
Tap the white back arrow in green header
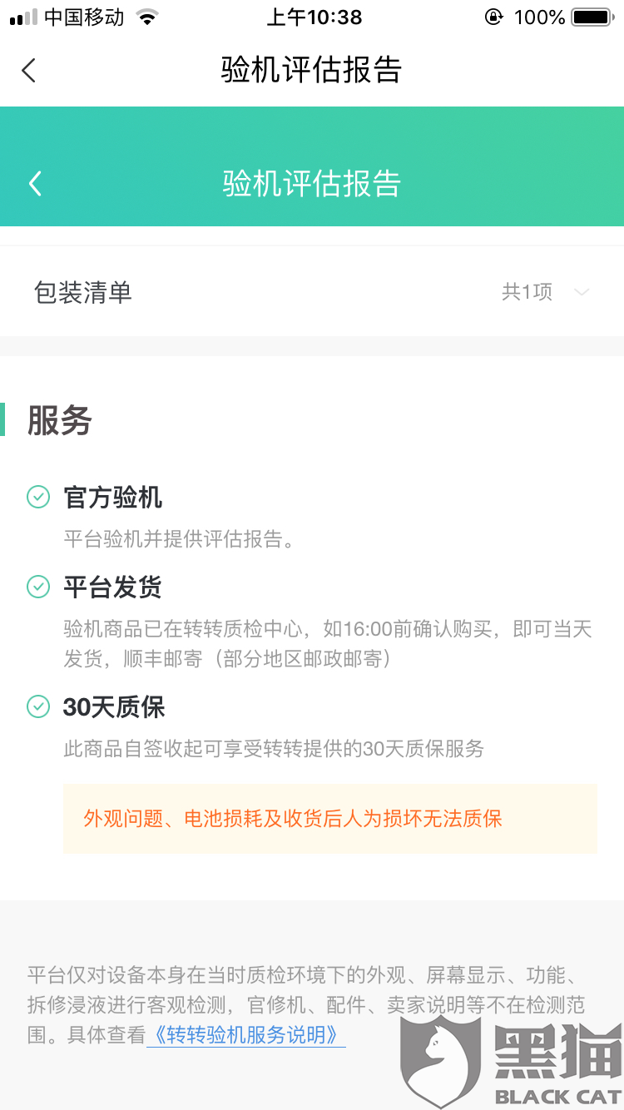35,183
